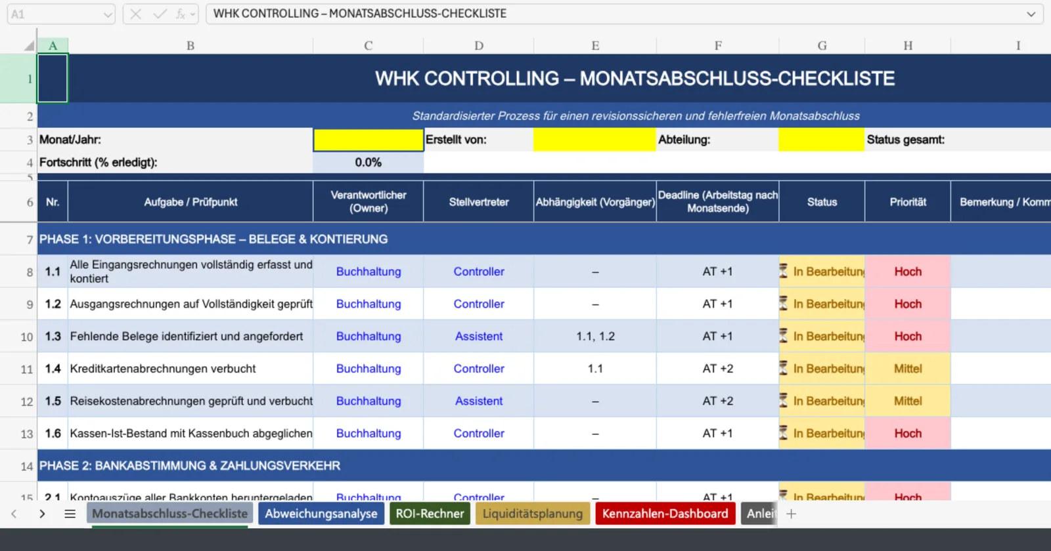Viewport: 1051px width, 551px height.
Task: Click the yellow Abteilung input cell
Action: pos(822,140)
